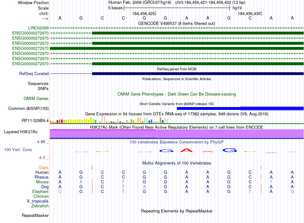304x223 pixels.
Task: Select the Rhesus species label
Action: tap(42, 177)
